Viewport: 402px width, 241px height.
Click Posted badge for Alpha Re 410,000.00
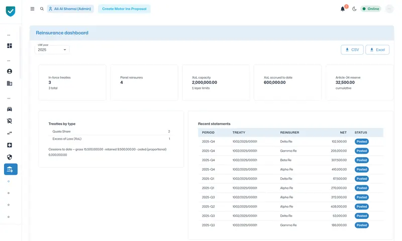coord(362,170)
